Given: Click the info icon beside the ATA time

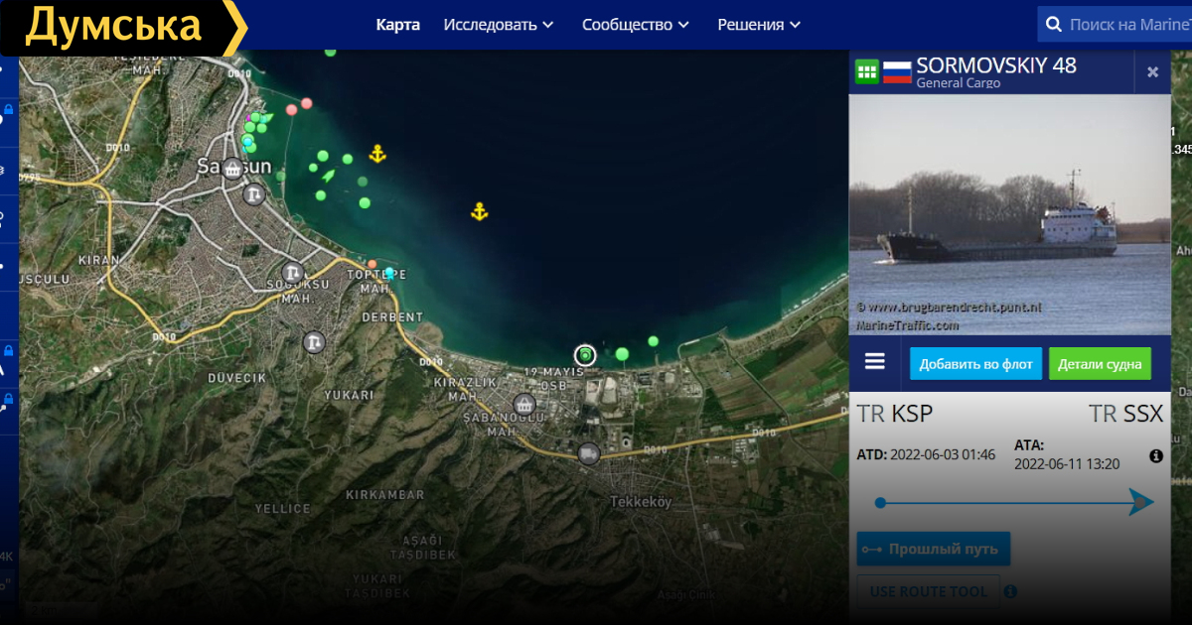Looking at the screenshot, I should coord(1156,456).
